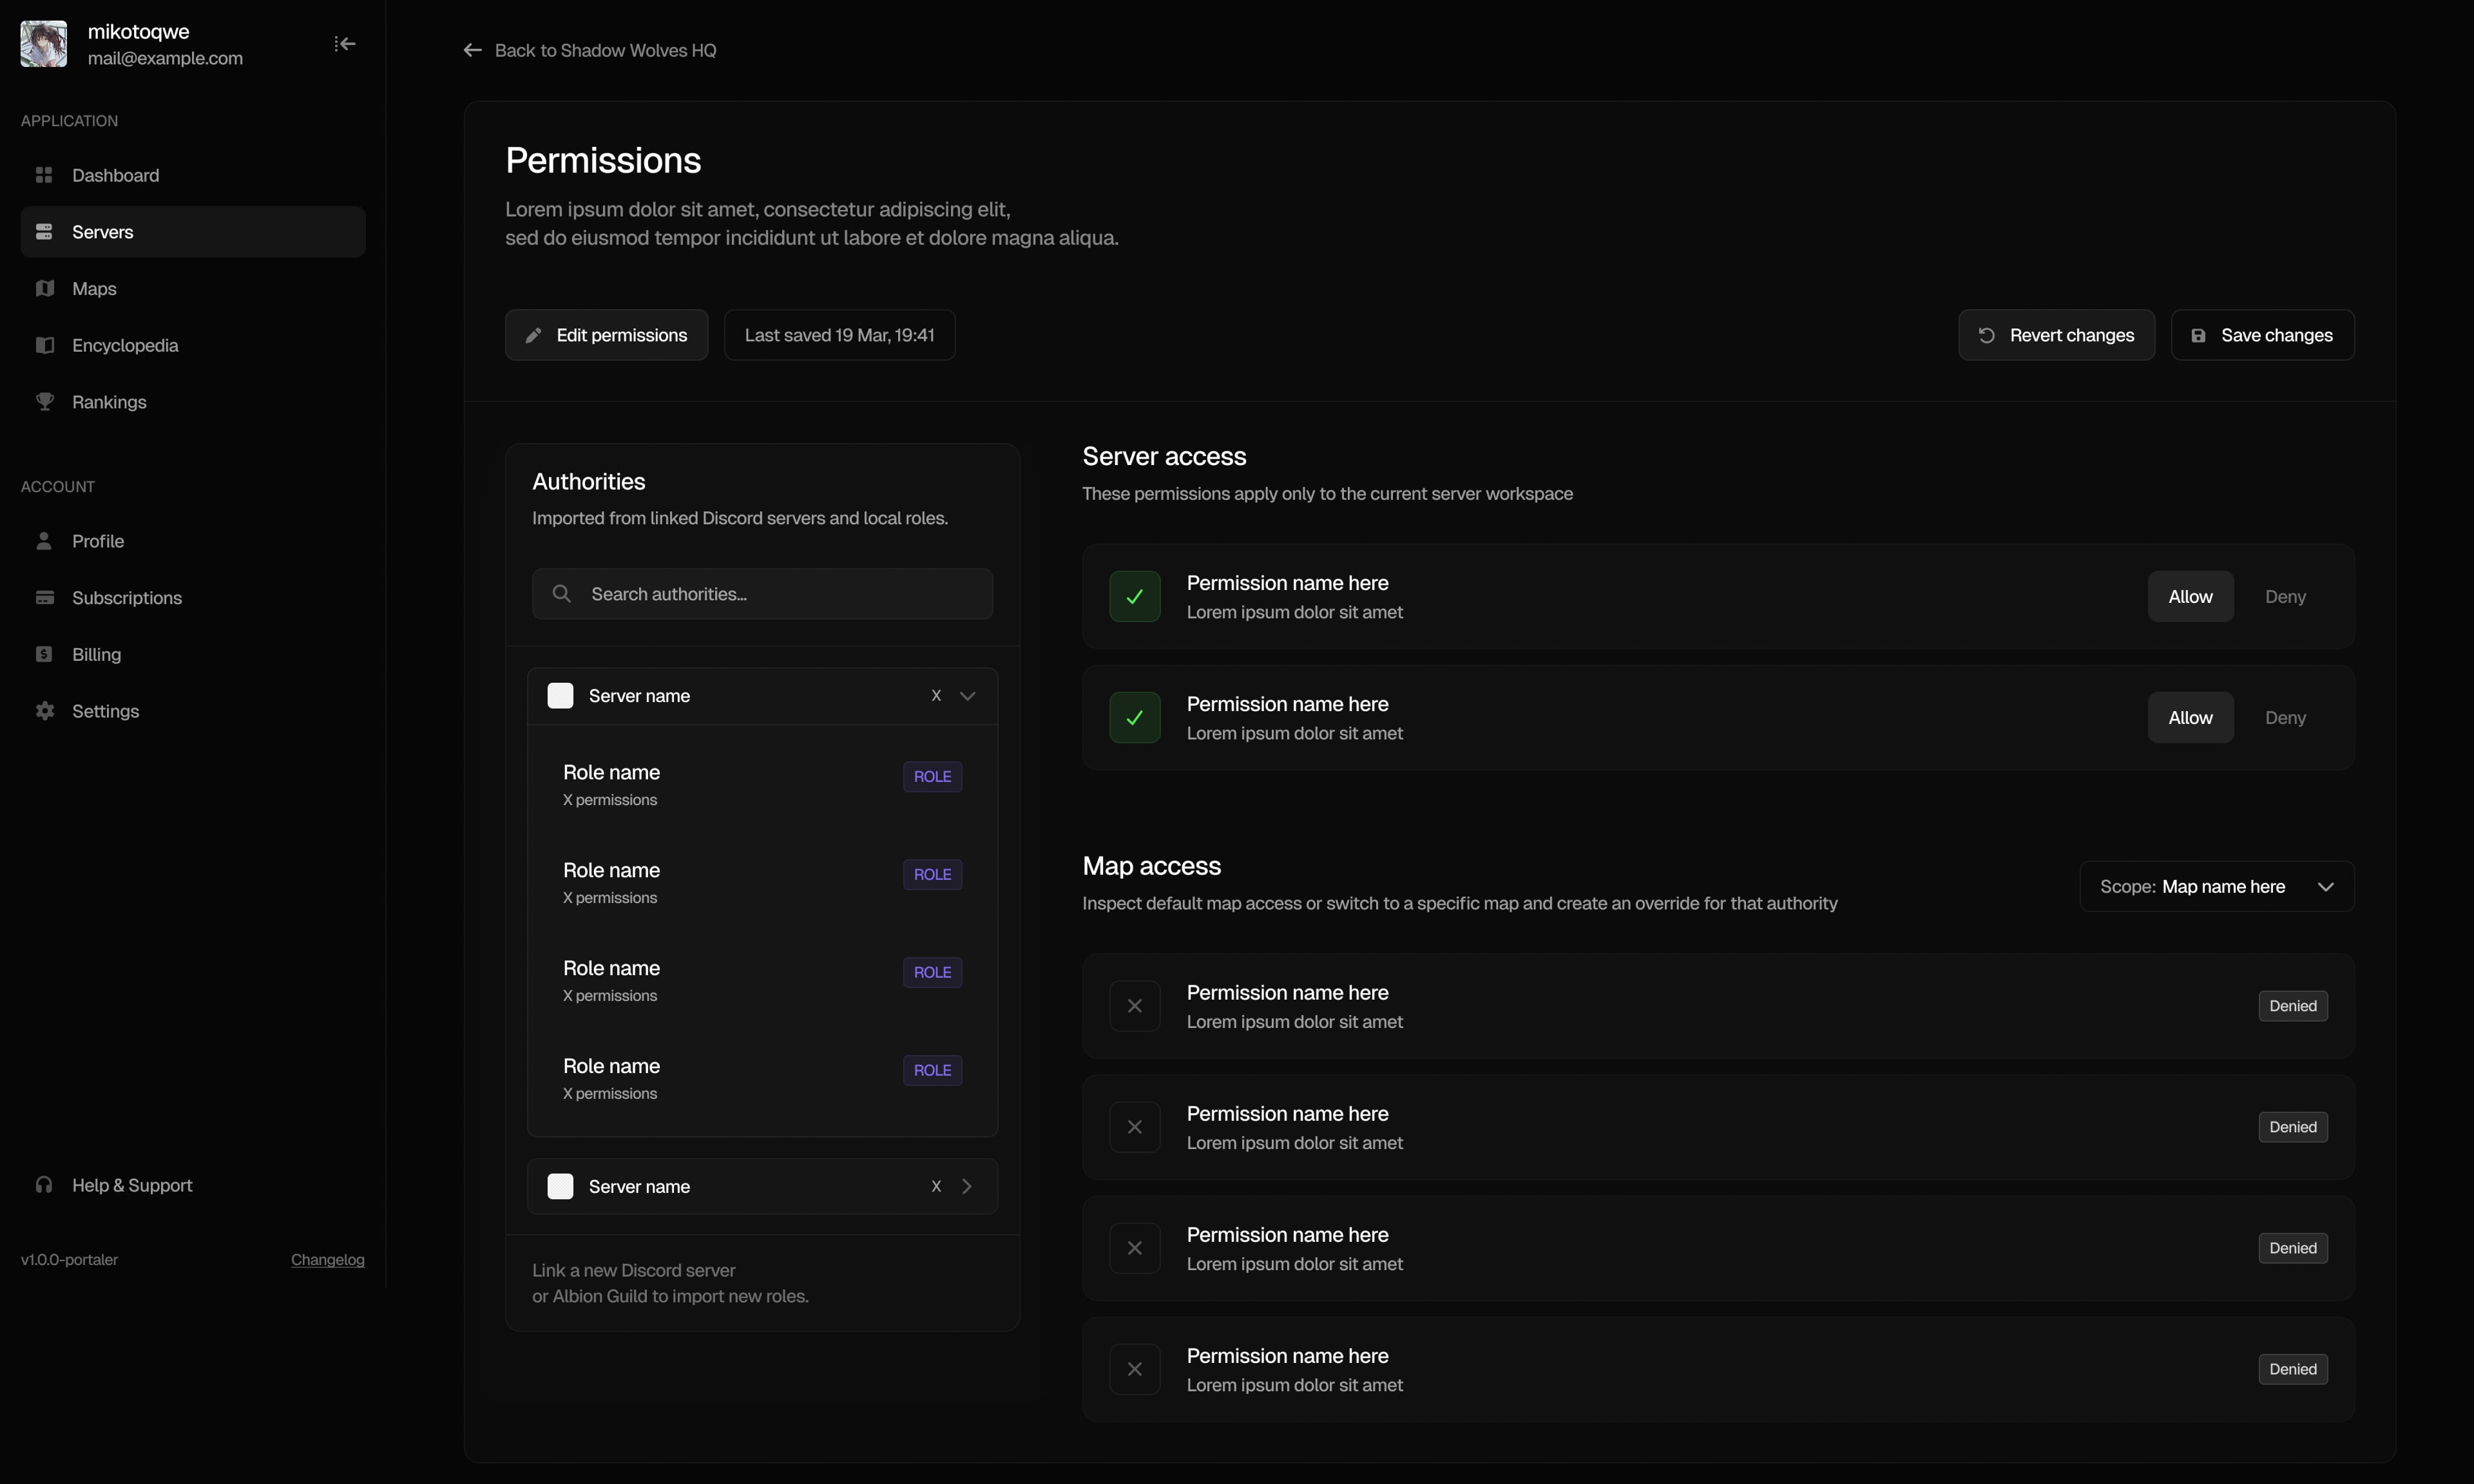This screenshot has height=1484, width=2474.
Task: Follow Back to Shadow Wolves HQ link
Action: pyautogui.click(x=590, y=50)
